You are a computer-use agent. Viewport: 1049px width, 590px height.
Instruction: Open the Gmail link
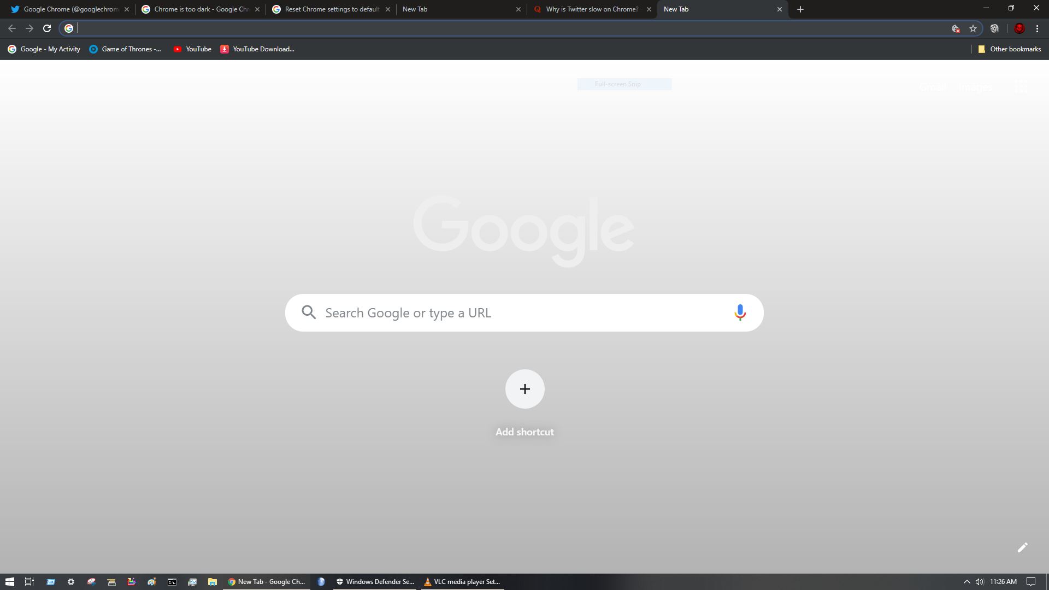pos(932,87)
